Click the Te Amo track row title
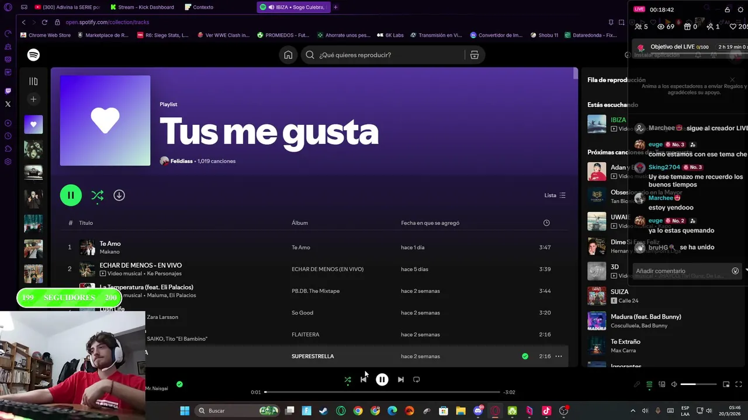The width and height of the screenshot is (748, 420). (x=110, y=244)
